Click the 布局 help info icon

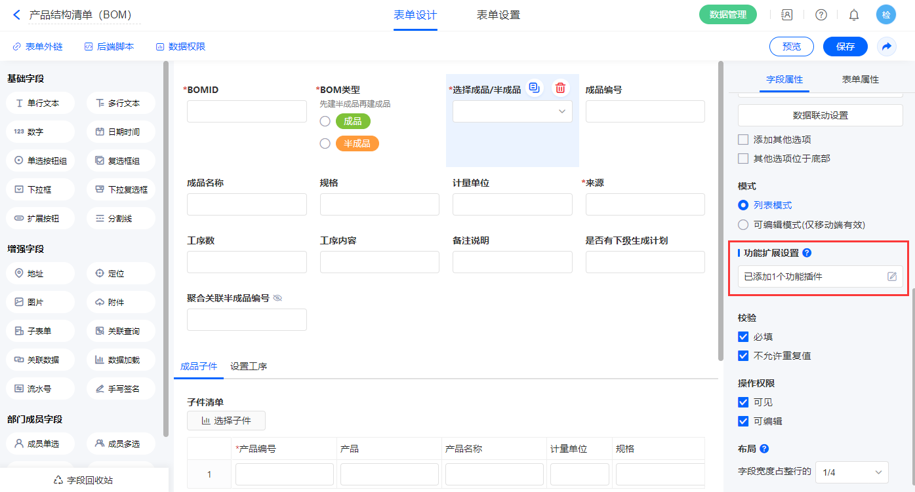pos(764,449)
